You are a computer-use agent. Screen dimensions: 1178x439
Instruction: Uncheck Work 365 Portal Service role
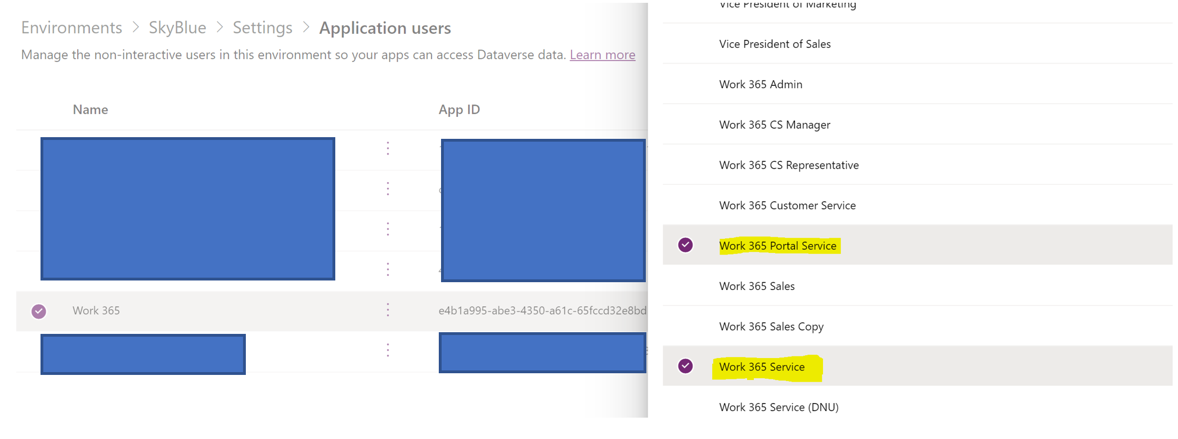pyautogui.click(x=685, y=245)
